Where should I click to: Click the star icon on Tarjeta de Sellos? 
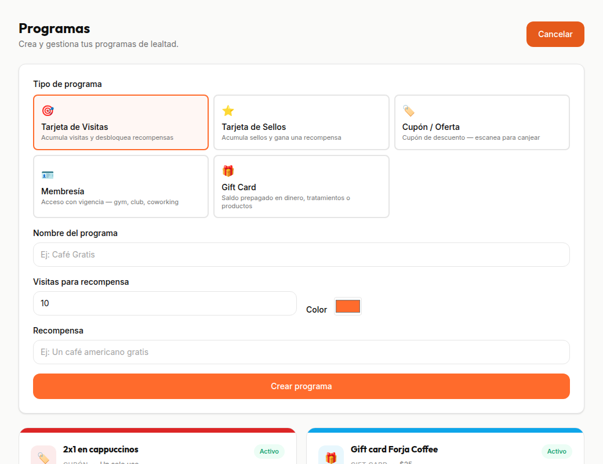(x=228, y=111)
